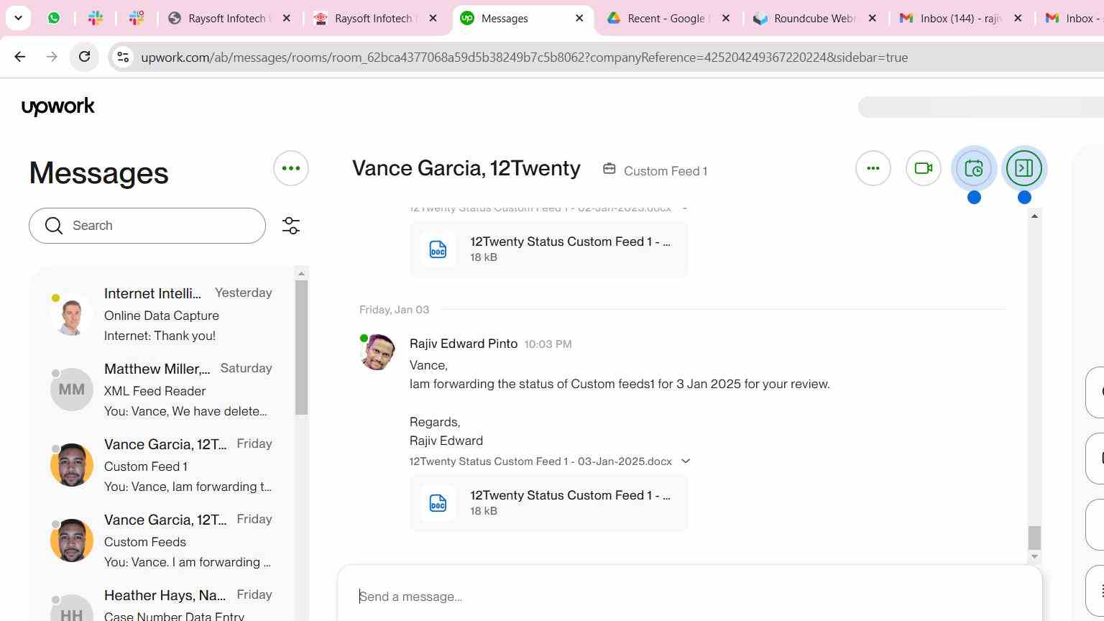Select Internet Intelli... profile avatar

(x=72, y=314)
